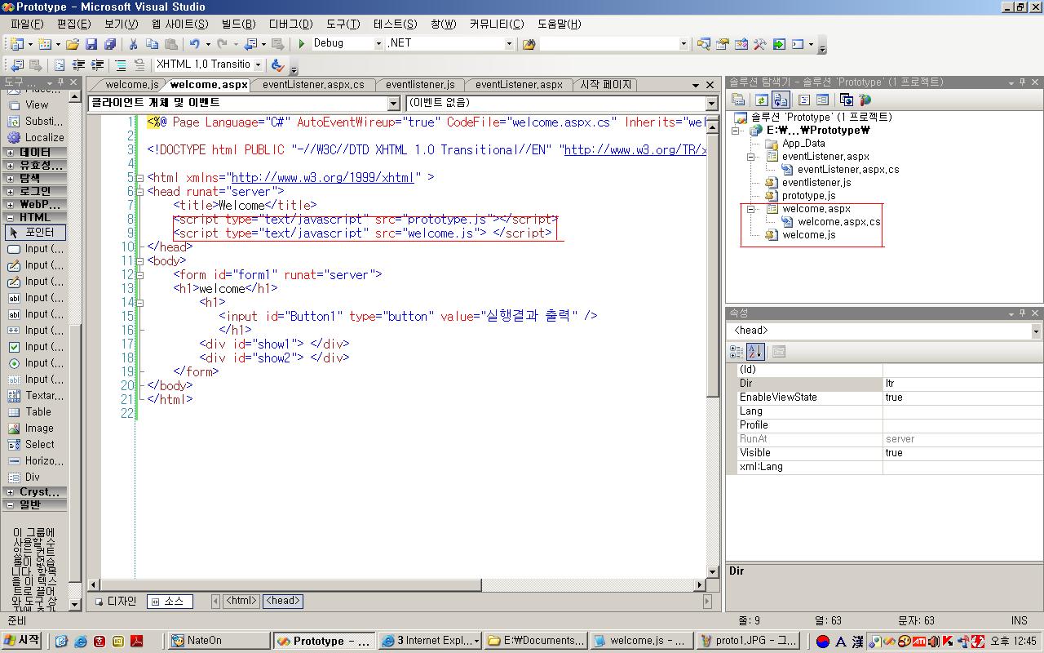Open the 시작 Start button on taskbar

tap(23, 641)
